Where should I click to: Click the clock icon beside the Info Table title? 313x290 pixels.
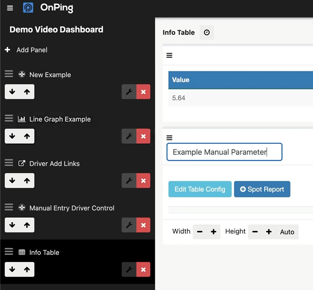pyautogui.click(x=207, y=33)
